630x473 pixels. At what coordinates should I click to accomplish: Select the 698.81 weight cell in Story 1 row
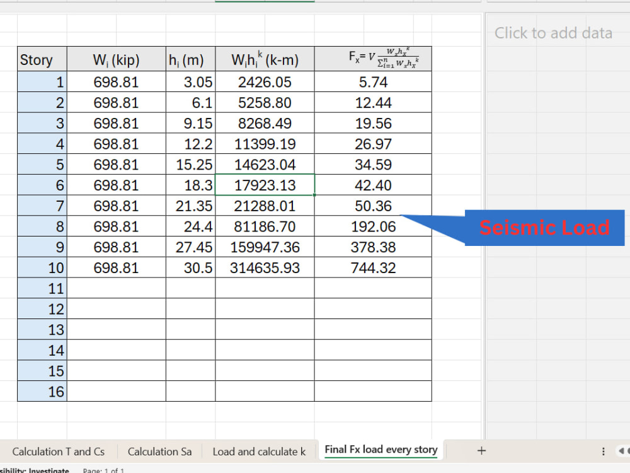(116, 82)
